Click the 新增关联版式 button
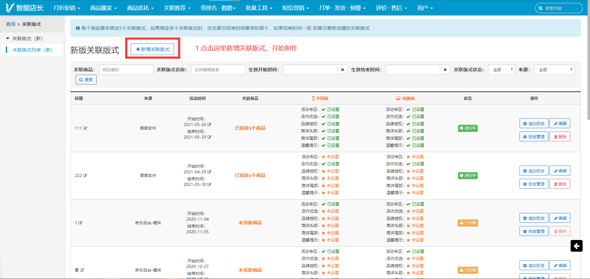 point(153,49)
